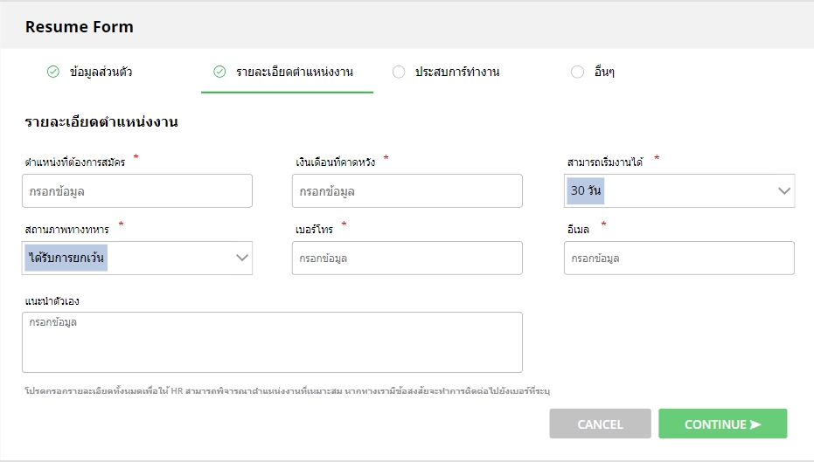Viewport: 814px width, 462px height.
Task: Focus the ตำแหน่งที่ต้องการสมัคร input field
Action: pos(138,191)
